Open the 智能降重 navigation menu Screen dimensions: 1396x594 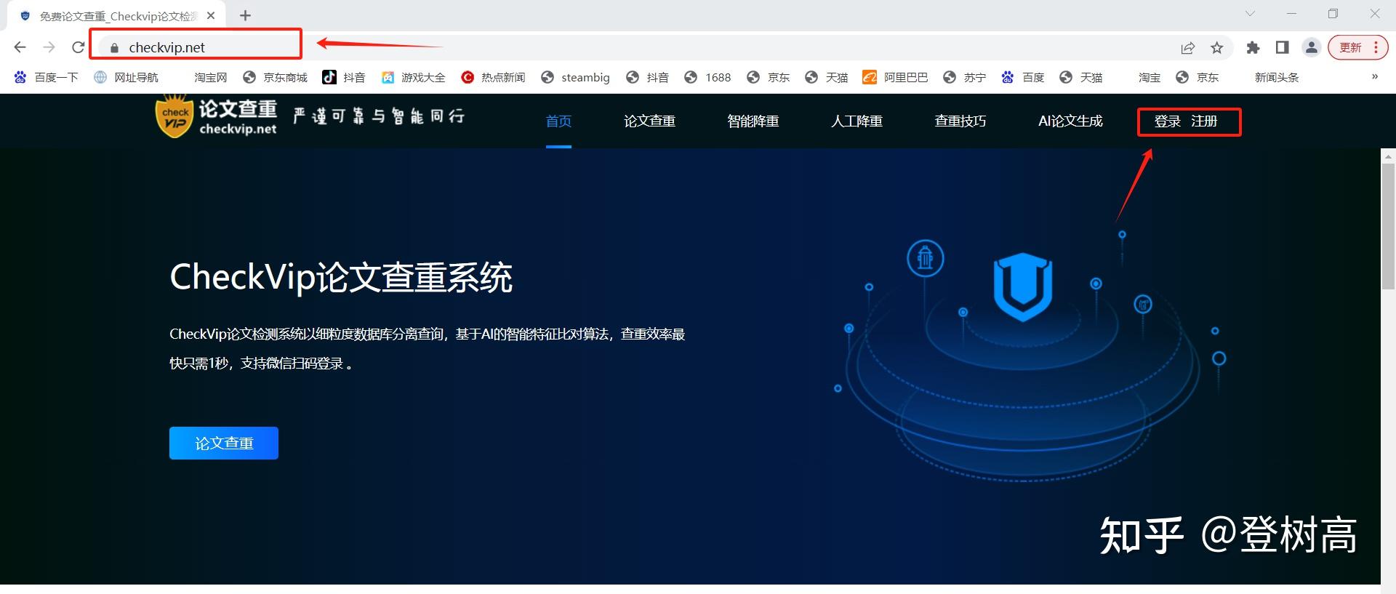pyautogui.click(x=753, y=121)
